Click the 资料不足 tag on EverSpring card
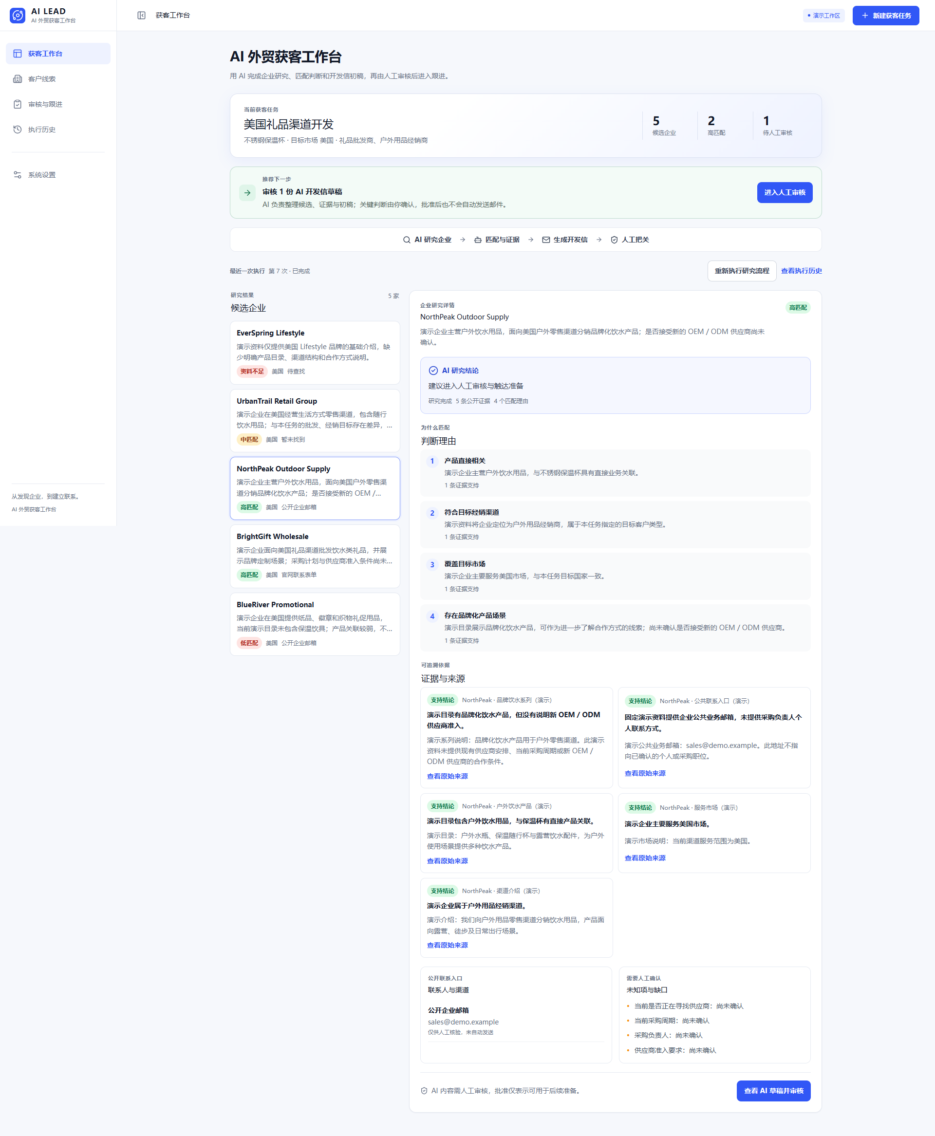Viewport: 935px width, 1136px height. coord(252,372)
